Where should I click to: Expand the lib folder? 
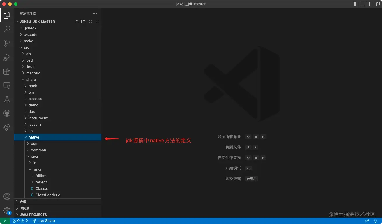[x=58, y=131]
